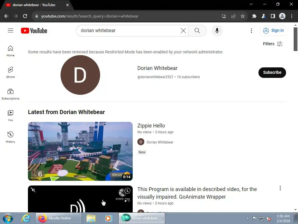Click the dorian whitebear taskbar browser item

[x=142, y=218]
